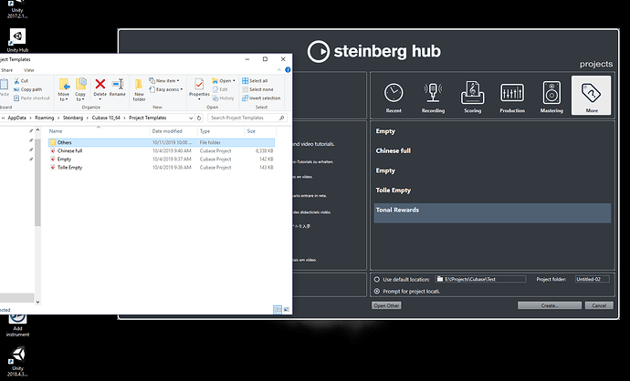Click the Create button in Steinberg Hub
Screen dimensions: 630x381
coord(550,305)
